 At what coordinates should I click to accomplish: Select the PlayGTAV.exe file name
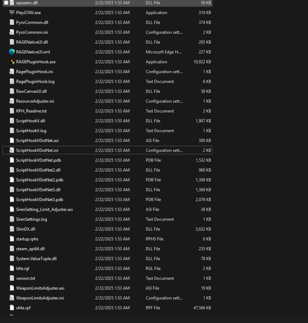click(x=28, y=12)
